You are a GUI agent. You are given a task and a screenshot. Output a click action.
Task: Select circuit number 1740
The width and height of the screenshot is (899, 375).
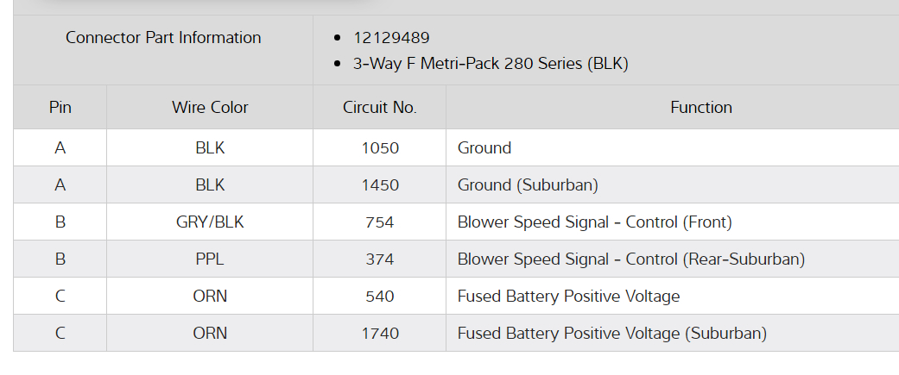pyautogui.click(x=380, y=334)
